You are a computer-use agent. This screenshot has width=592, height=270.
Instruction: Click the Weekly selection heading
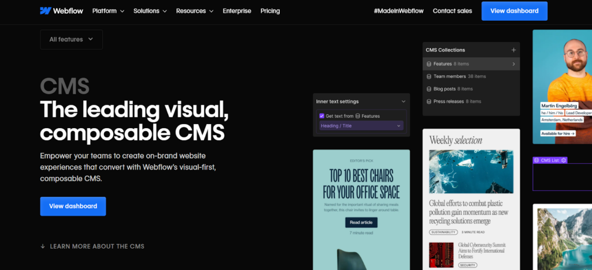point(456,140)
